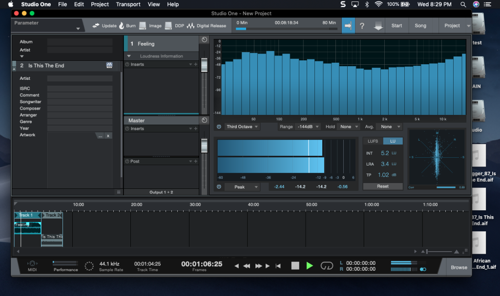This screenshot has width=500, height=296.
Task: Open the question mark help icon
Action: (x=362, y=26)
